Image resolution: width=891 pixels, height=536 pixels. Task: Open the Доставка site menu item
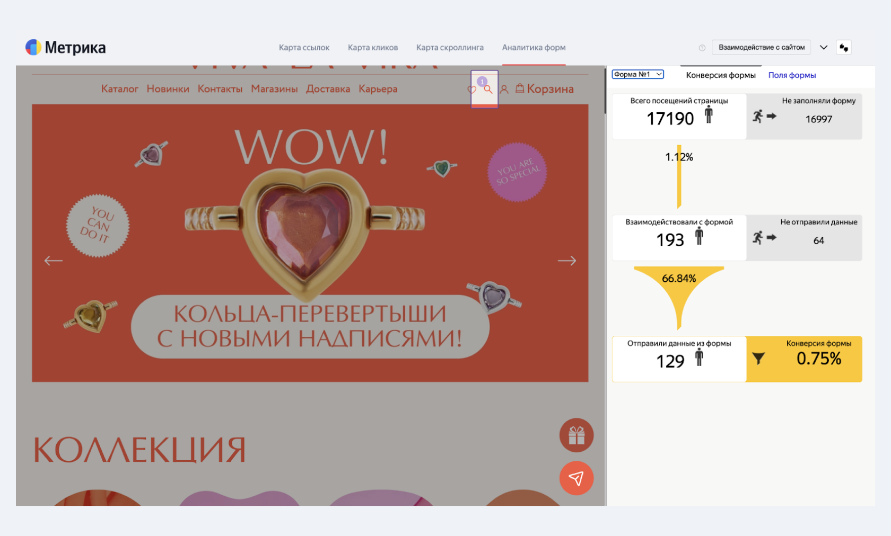click(x=328, y=89)
